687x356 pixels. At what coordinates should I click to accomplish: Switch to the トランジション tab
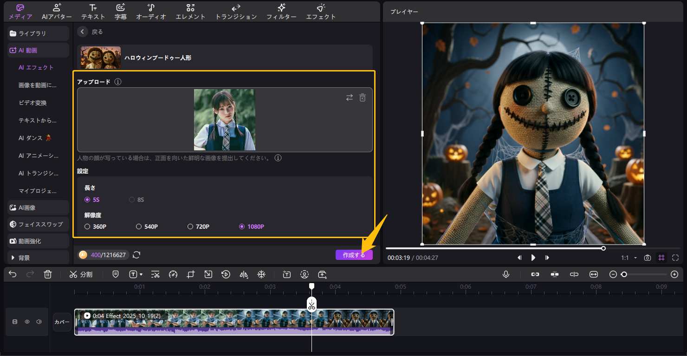click(x=236, y=12)
